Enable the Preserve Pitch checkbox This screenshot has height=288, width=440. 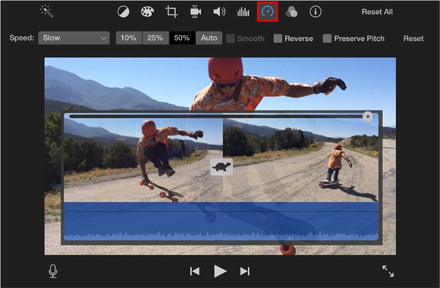click(327, 38)
